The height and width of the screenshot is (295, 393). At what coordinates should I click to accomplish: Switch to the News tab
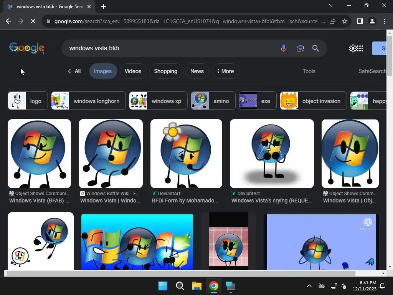(197, 71)
